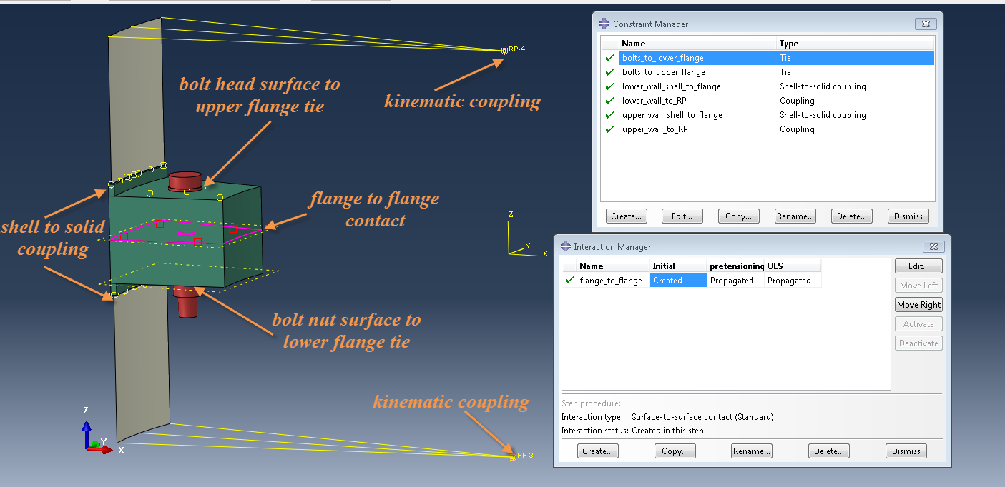Delete the flange_to_flange interaction
Viewport: 1005px width, 487px height.
click(x=828, y=451)
